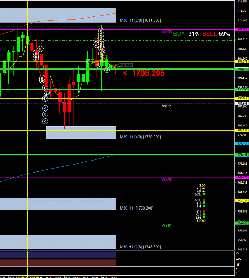
Task: Click the green BUY label
Action: tap(179, 34)
